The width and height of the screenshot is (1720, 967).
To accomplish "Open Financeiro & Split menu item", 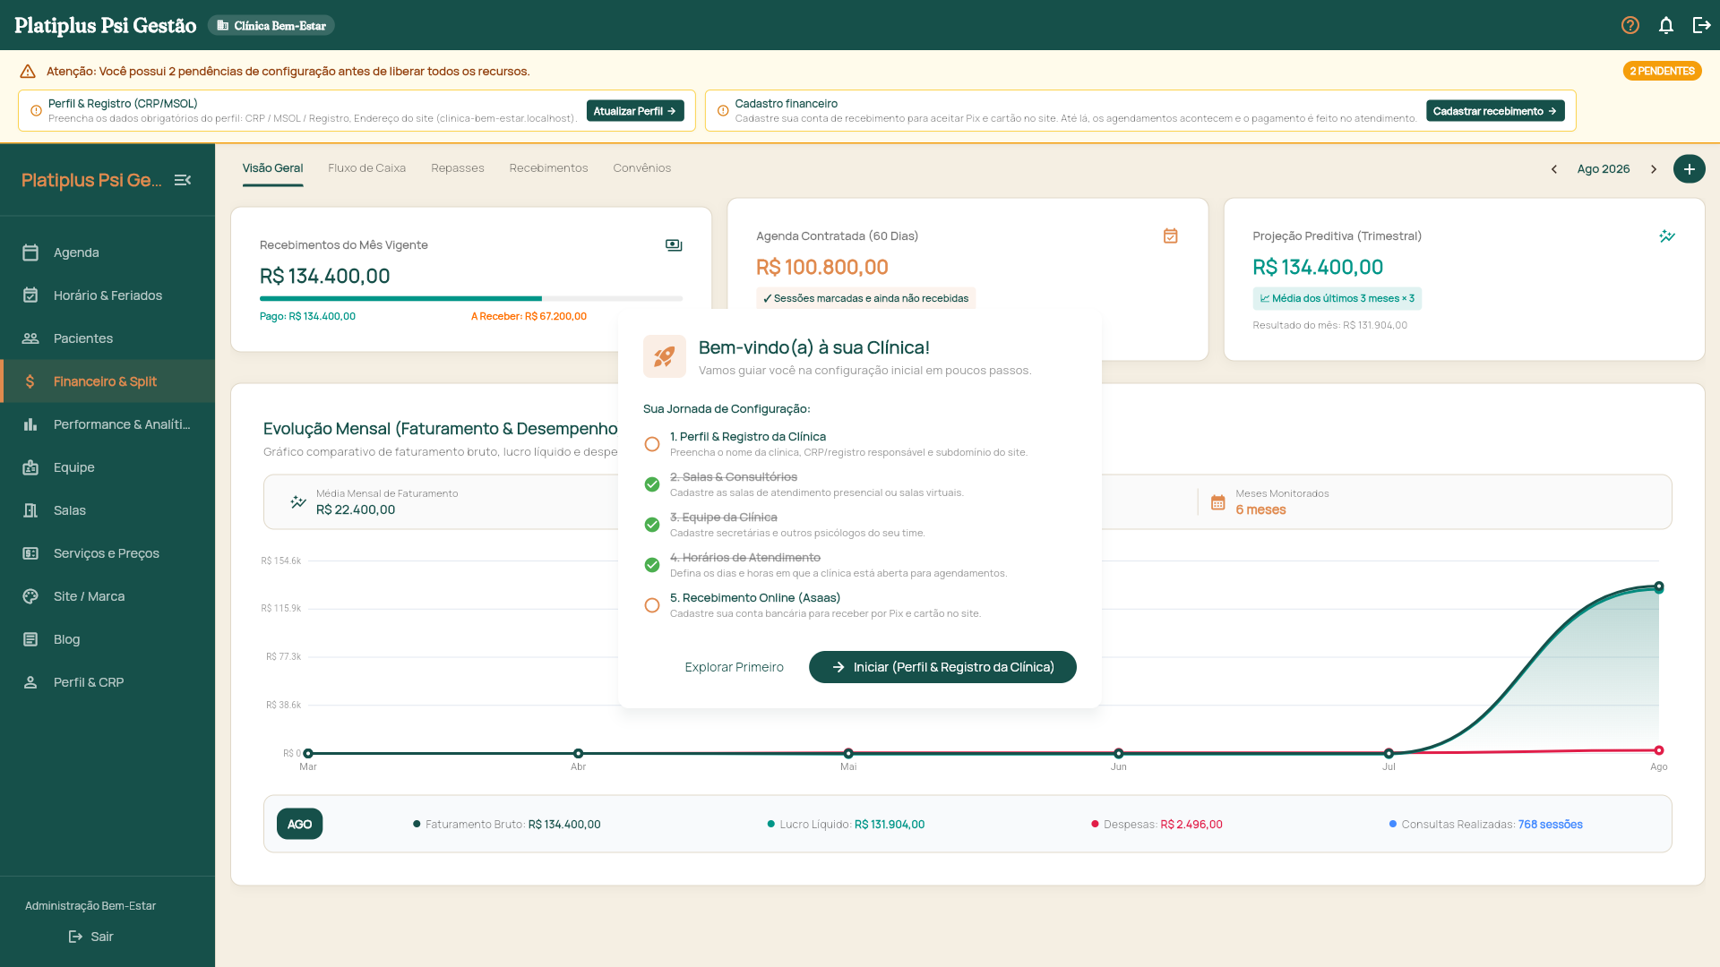I will 107,381.
